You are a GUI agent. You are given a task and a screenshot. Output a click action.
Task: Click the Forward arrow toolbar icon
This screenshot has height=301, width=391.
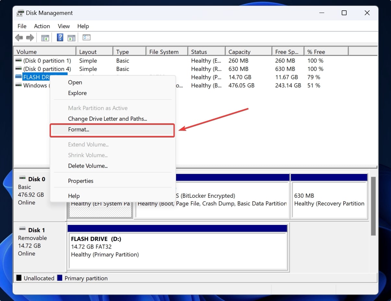pyautogui.click(x=30, y=38)
